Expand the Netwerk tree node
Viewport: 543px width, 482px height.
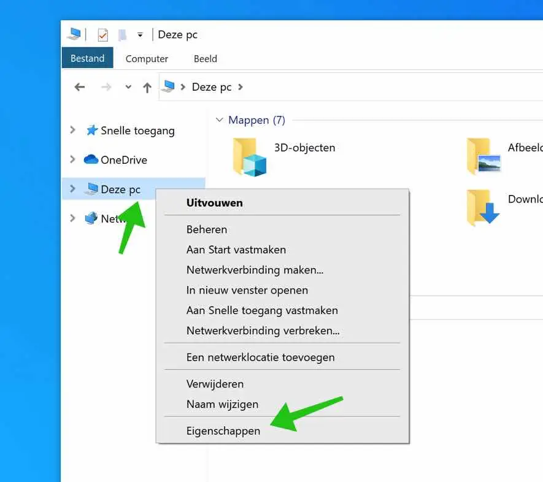tap(72, 218)
